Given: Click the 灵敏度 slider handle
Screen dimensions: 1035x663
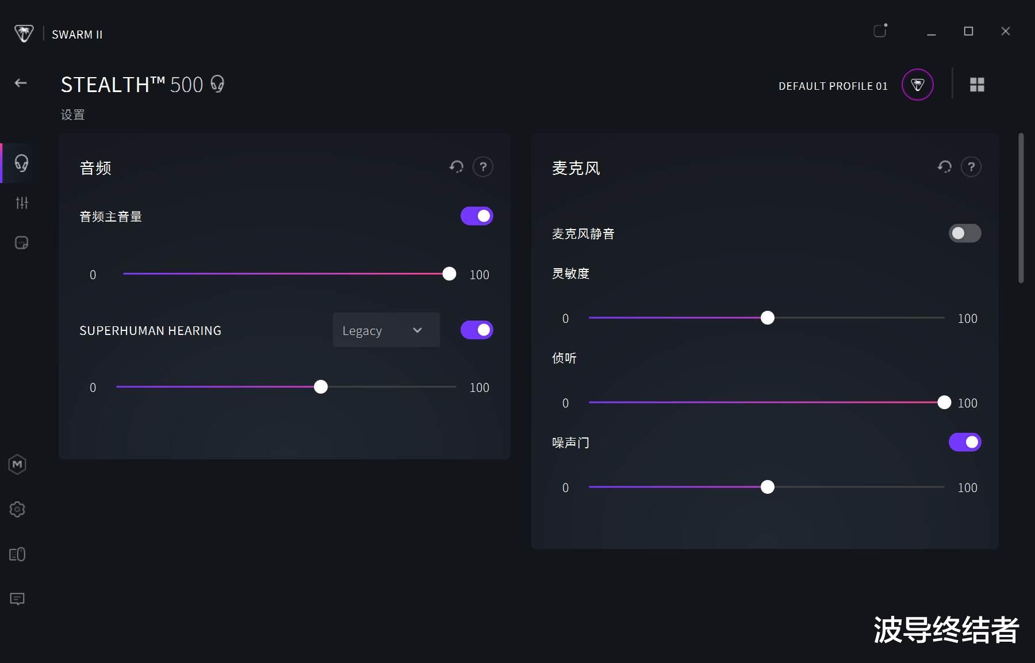Looking at the screenshot, I should pyautogui.click(x=768, y=318).
